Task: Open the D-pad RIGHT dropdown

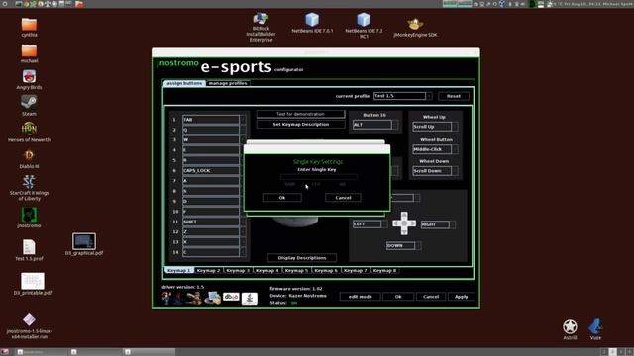Action: pos(453,224)
